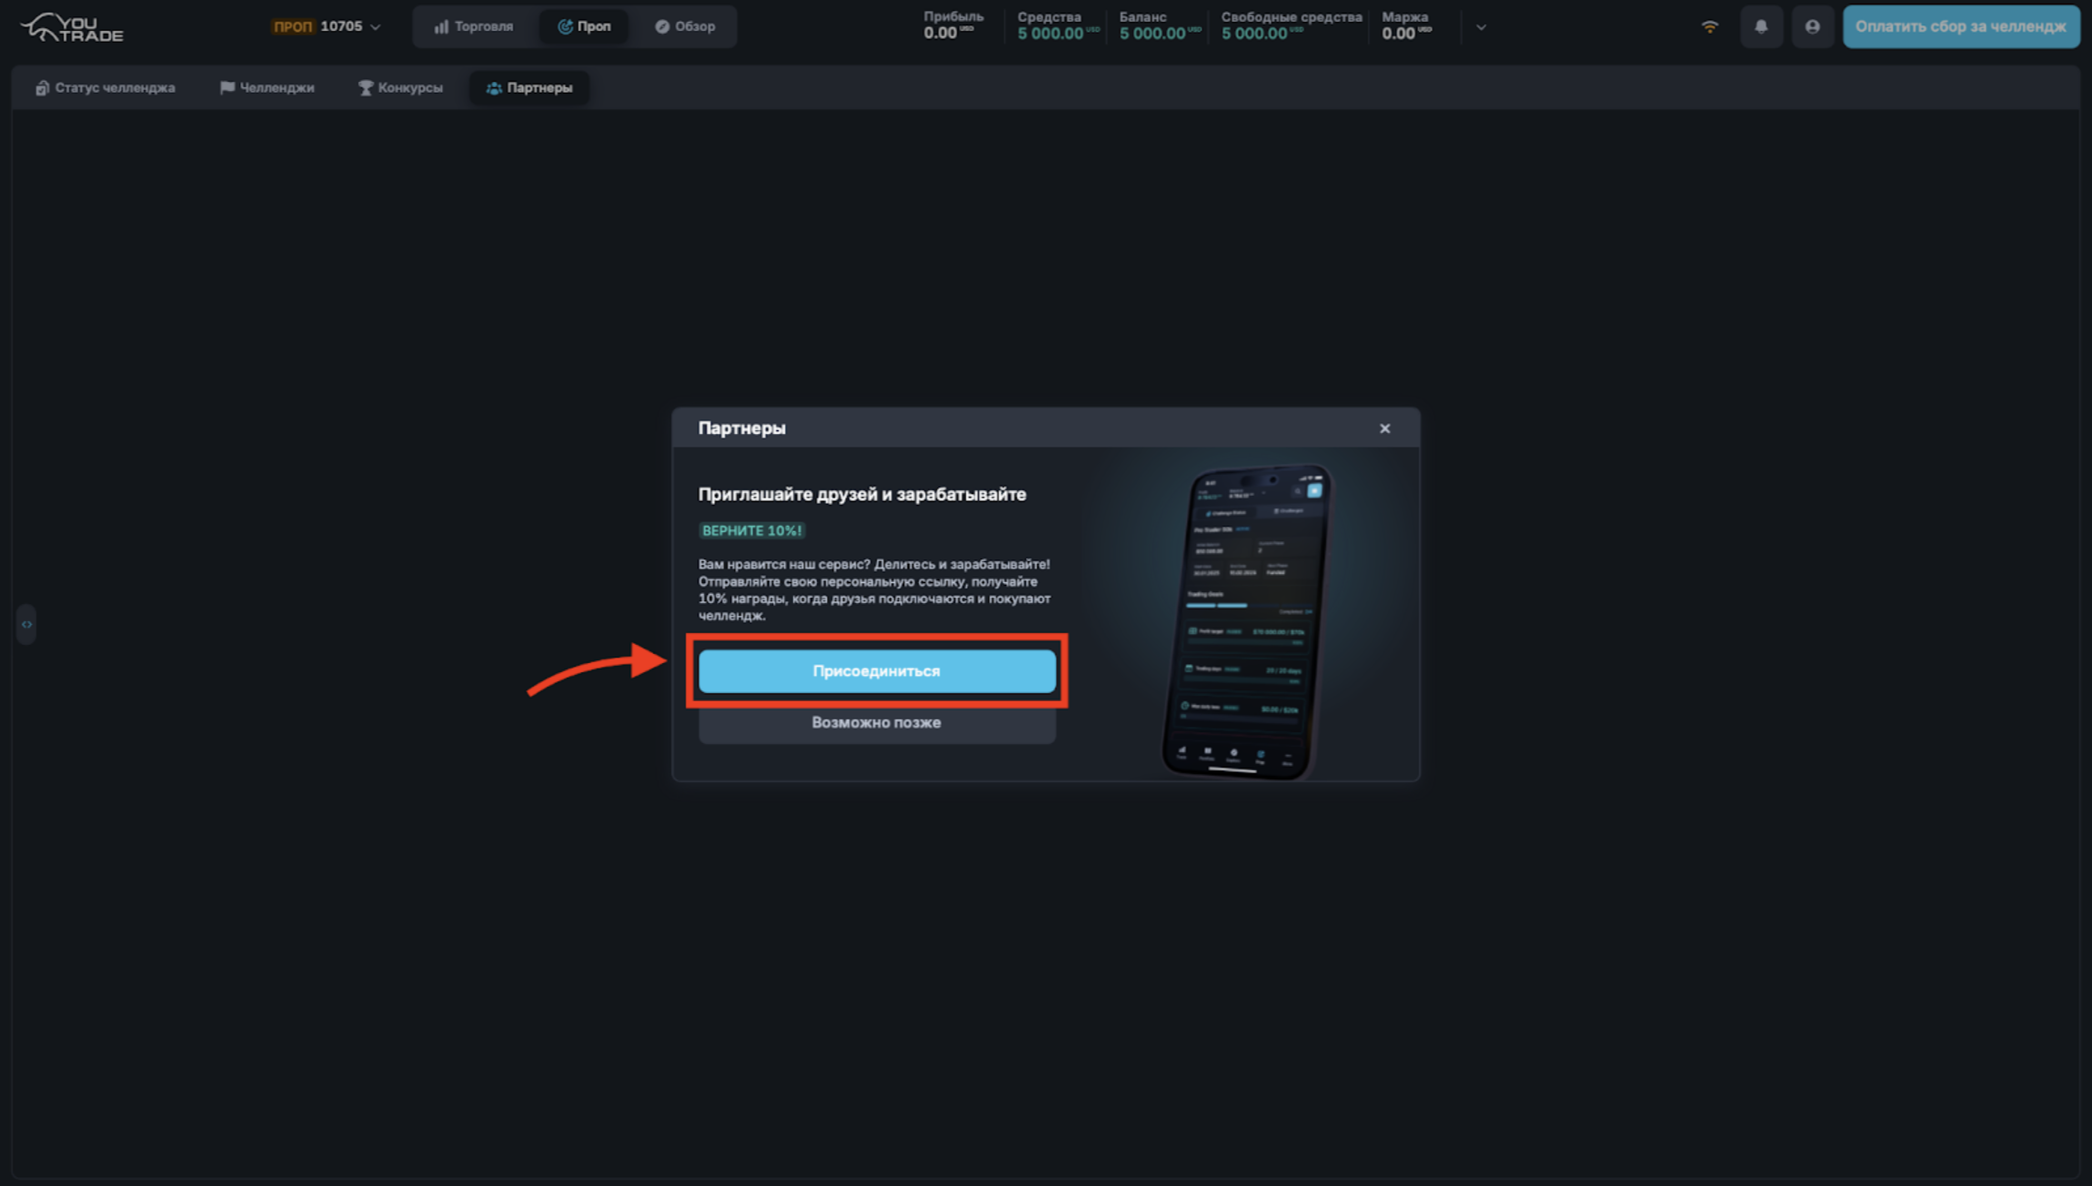The image size is (2092, 1186).
Task: Click the Присоединиться button
Action: [876, 670]
